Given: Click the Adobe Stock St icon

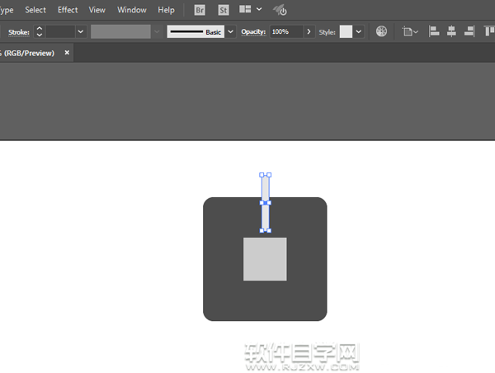Looking at the screenshot, I should pos(224,10).
